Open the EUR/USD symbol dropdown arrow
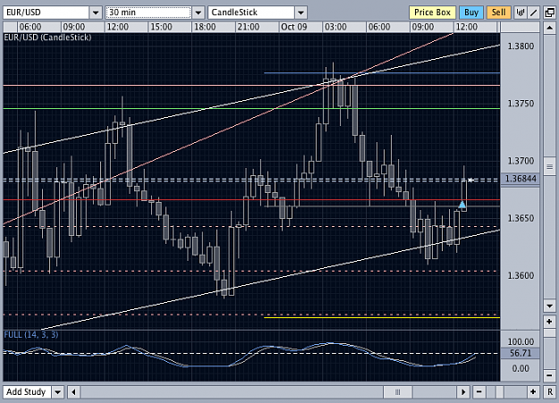This screenshot has height=403, width=559. pos(96,13)
